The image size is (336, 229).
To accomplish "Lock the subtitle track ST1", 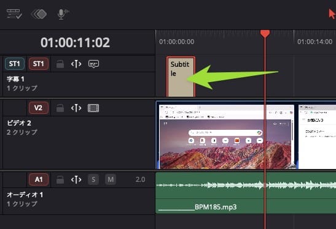I will [60, 64].
